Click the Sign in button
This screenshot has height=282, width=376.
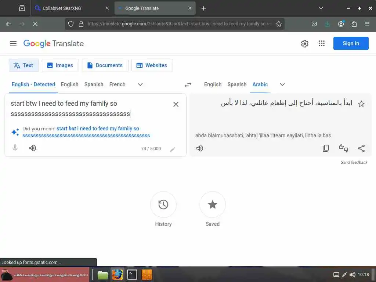(x=351, y=43)
